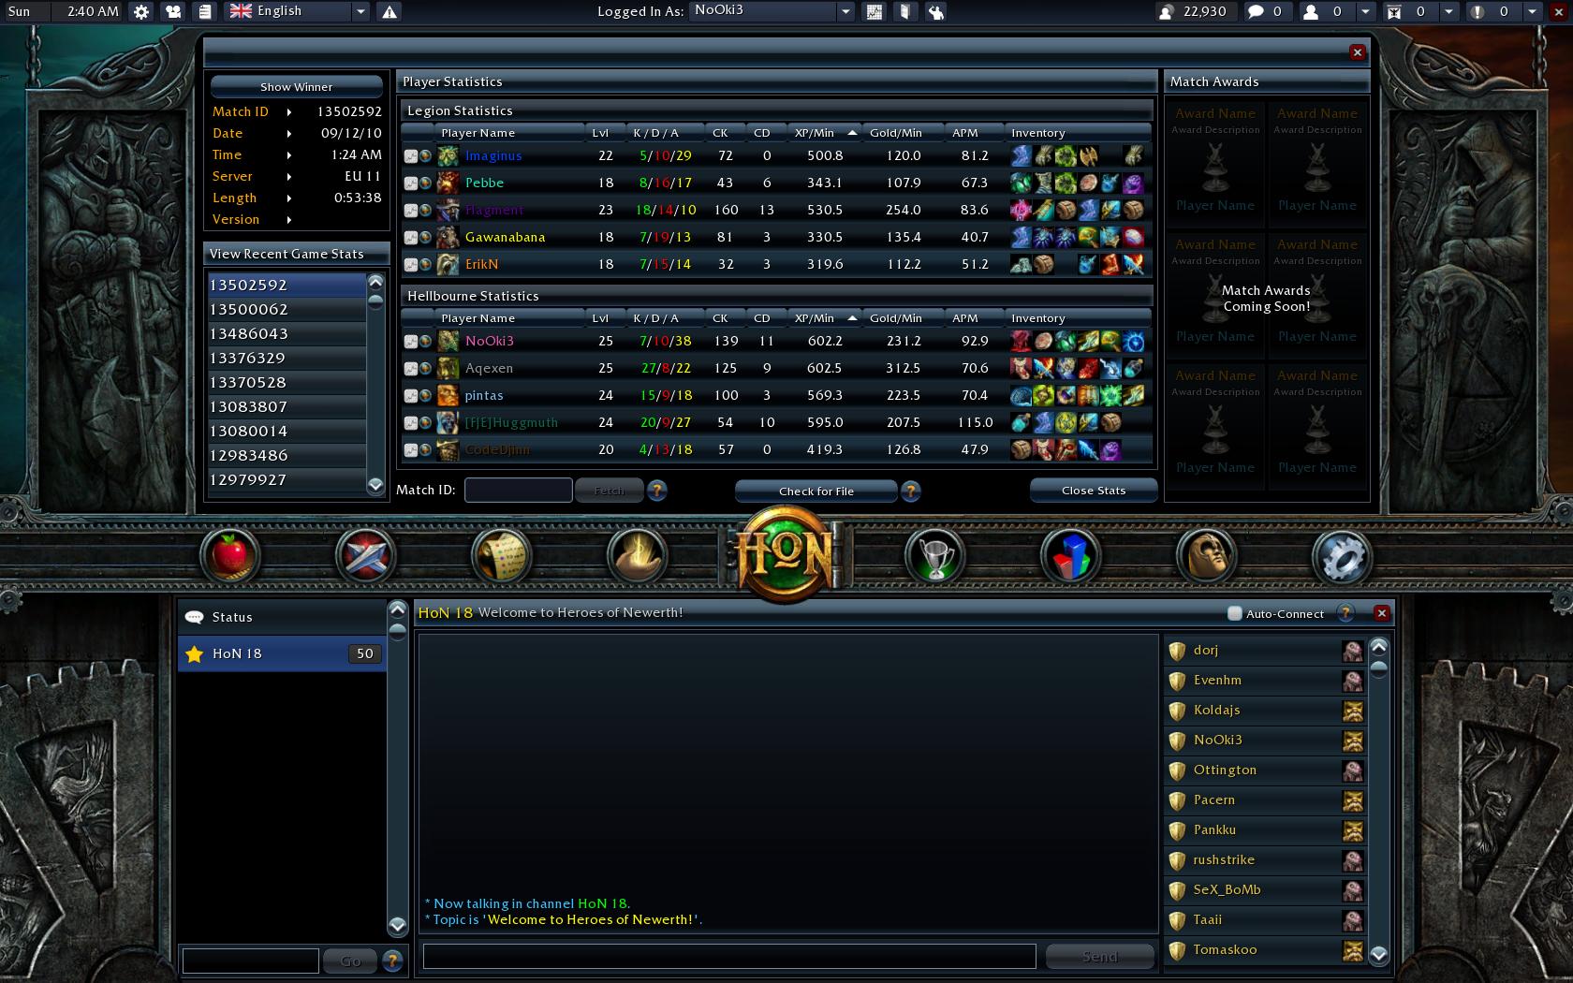Open the settings gear in top bar
This screenshot has height=983, width=1573.
click(141, 11)
